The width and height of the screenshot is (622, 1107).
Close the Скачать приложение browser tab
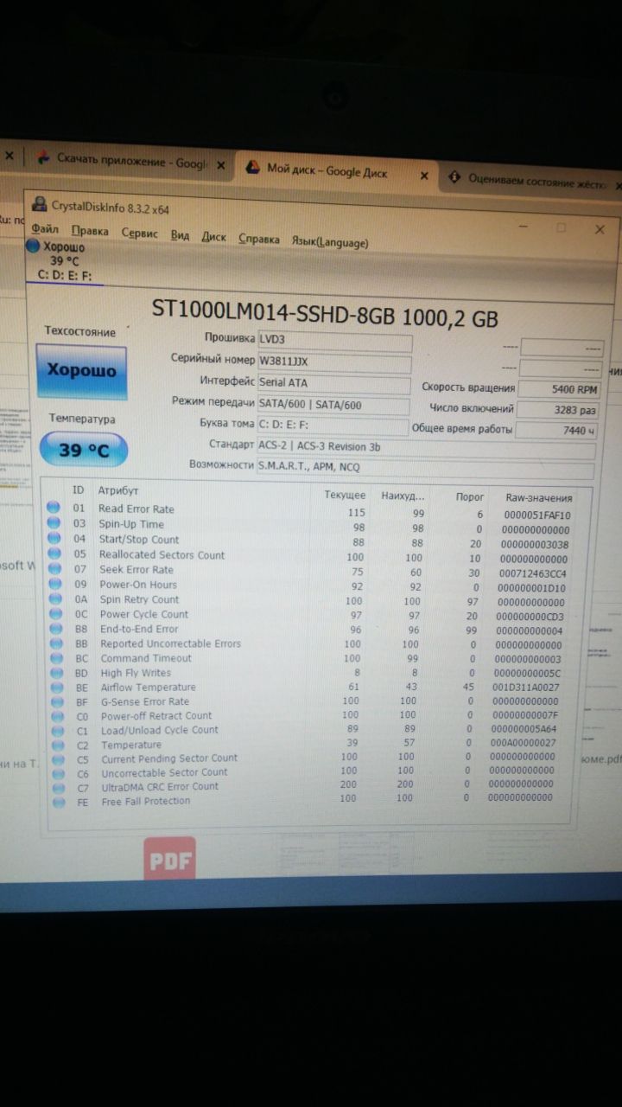pyautogui.click(x=221, y=164)
